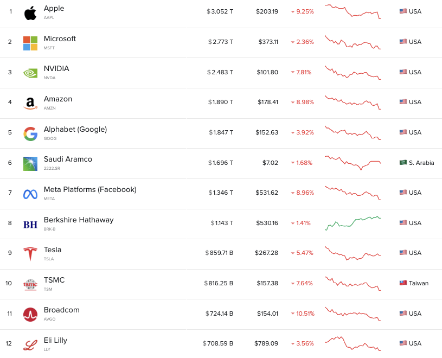Open the Berkshire Hathaway company name
Viewport: 442px width, 358px height.
(79, 220)
